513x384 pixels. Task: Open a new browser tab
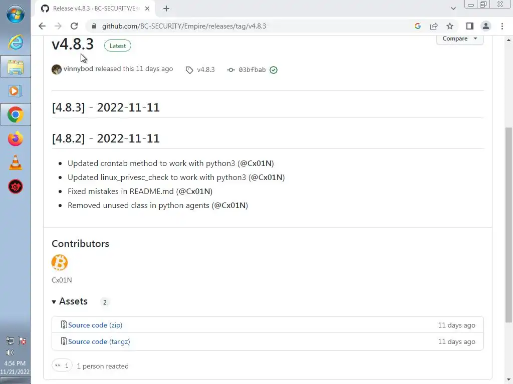[x=166, y=8]
